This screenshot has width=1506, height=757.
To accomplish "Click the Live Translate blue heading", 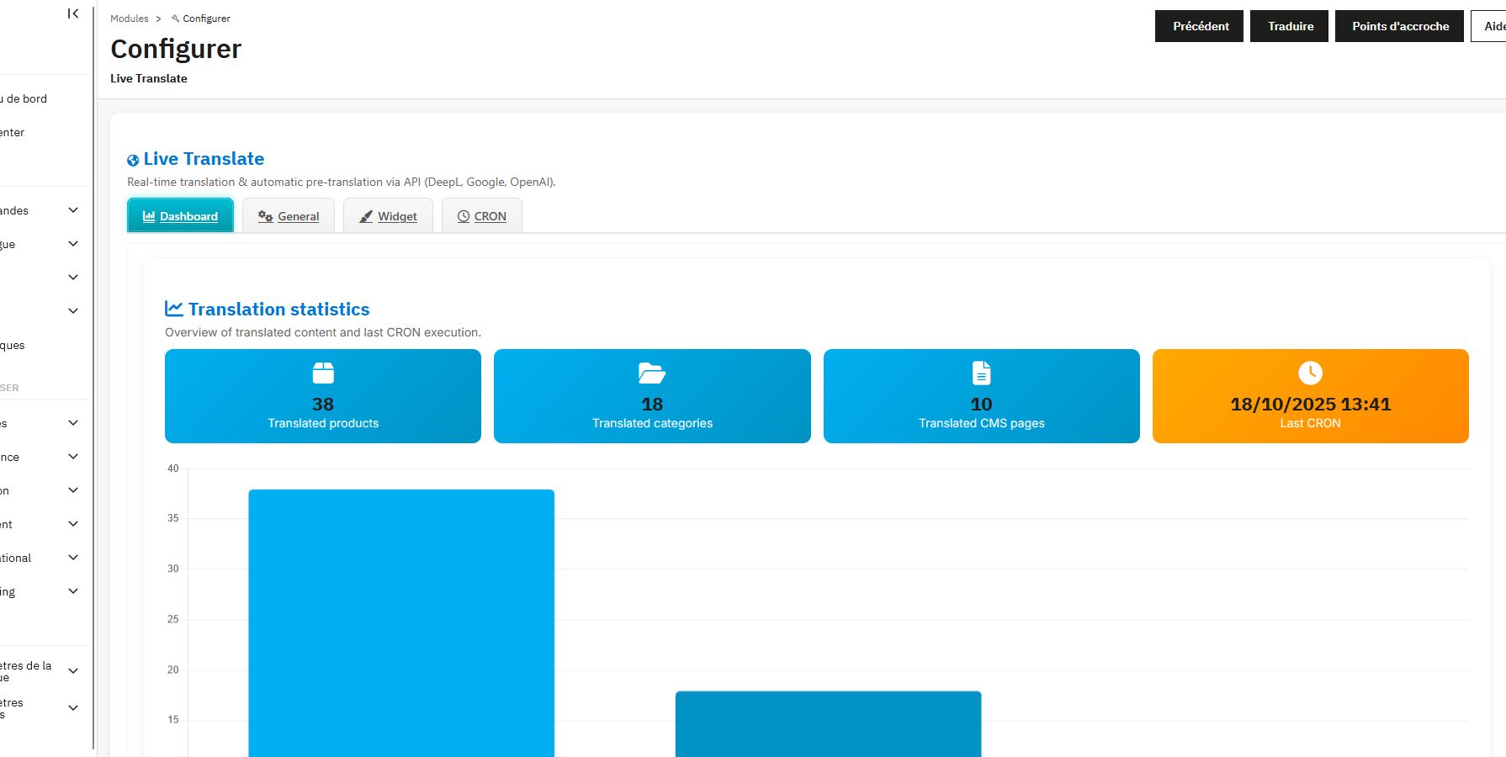I will [204, 159].
